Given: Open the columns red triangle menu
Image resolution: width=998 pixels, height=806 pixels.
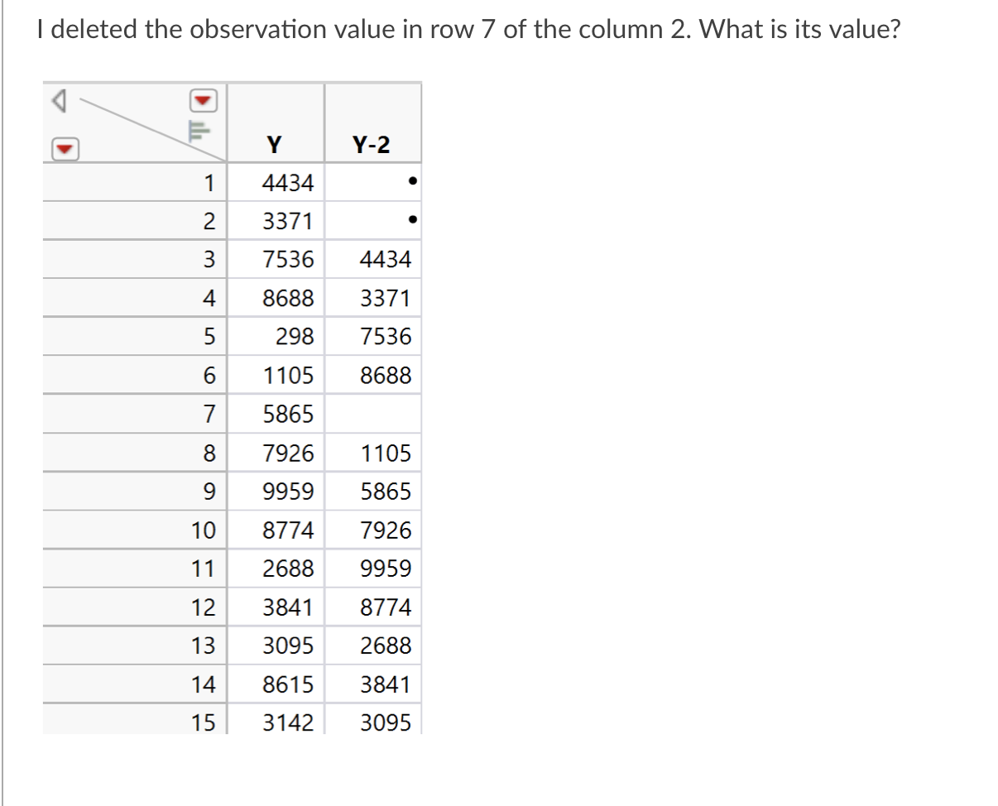Looking at the screenshot, I should click(201, 101).
